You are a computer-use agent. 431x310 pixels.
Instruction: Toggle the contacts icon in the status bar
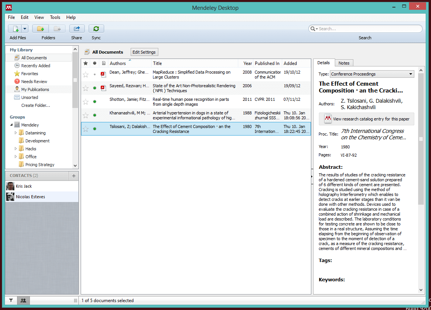click(23, 300)
